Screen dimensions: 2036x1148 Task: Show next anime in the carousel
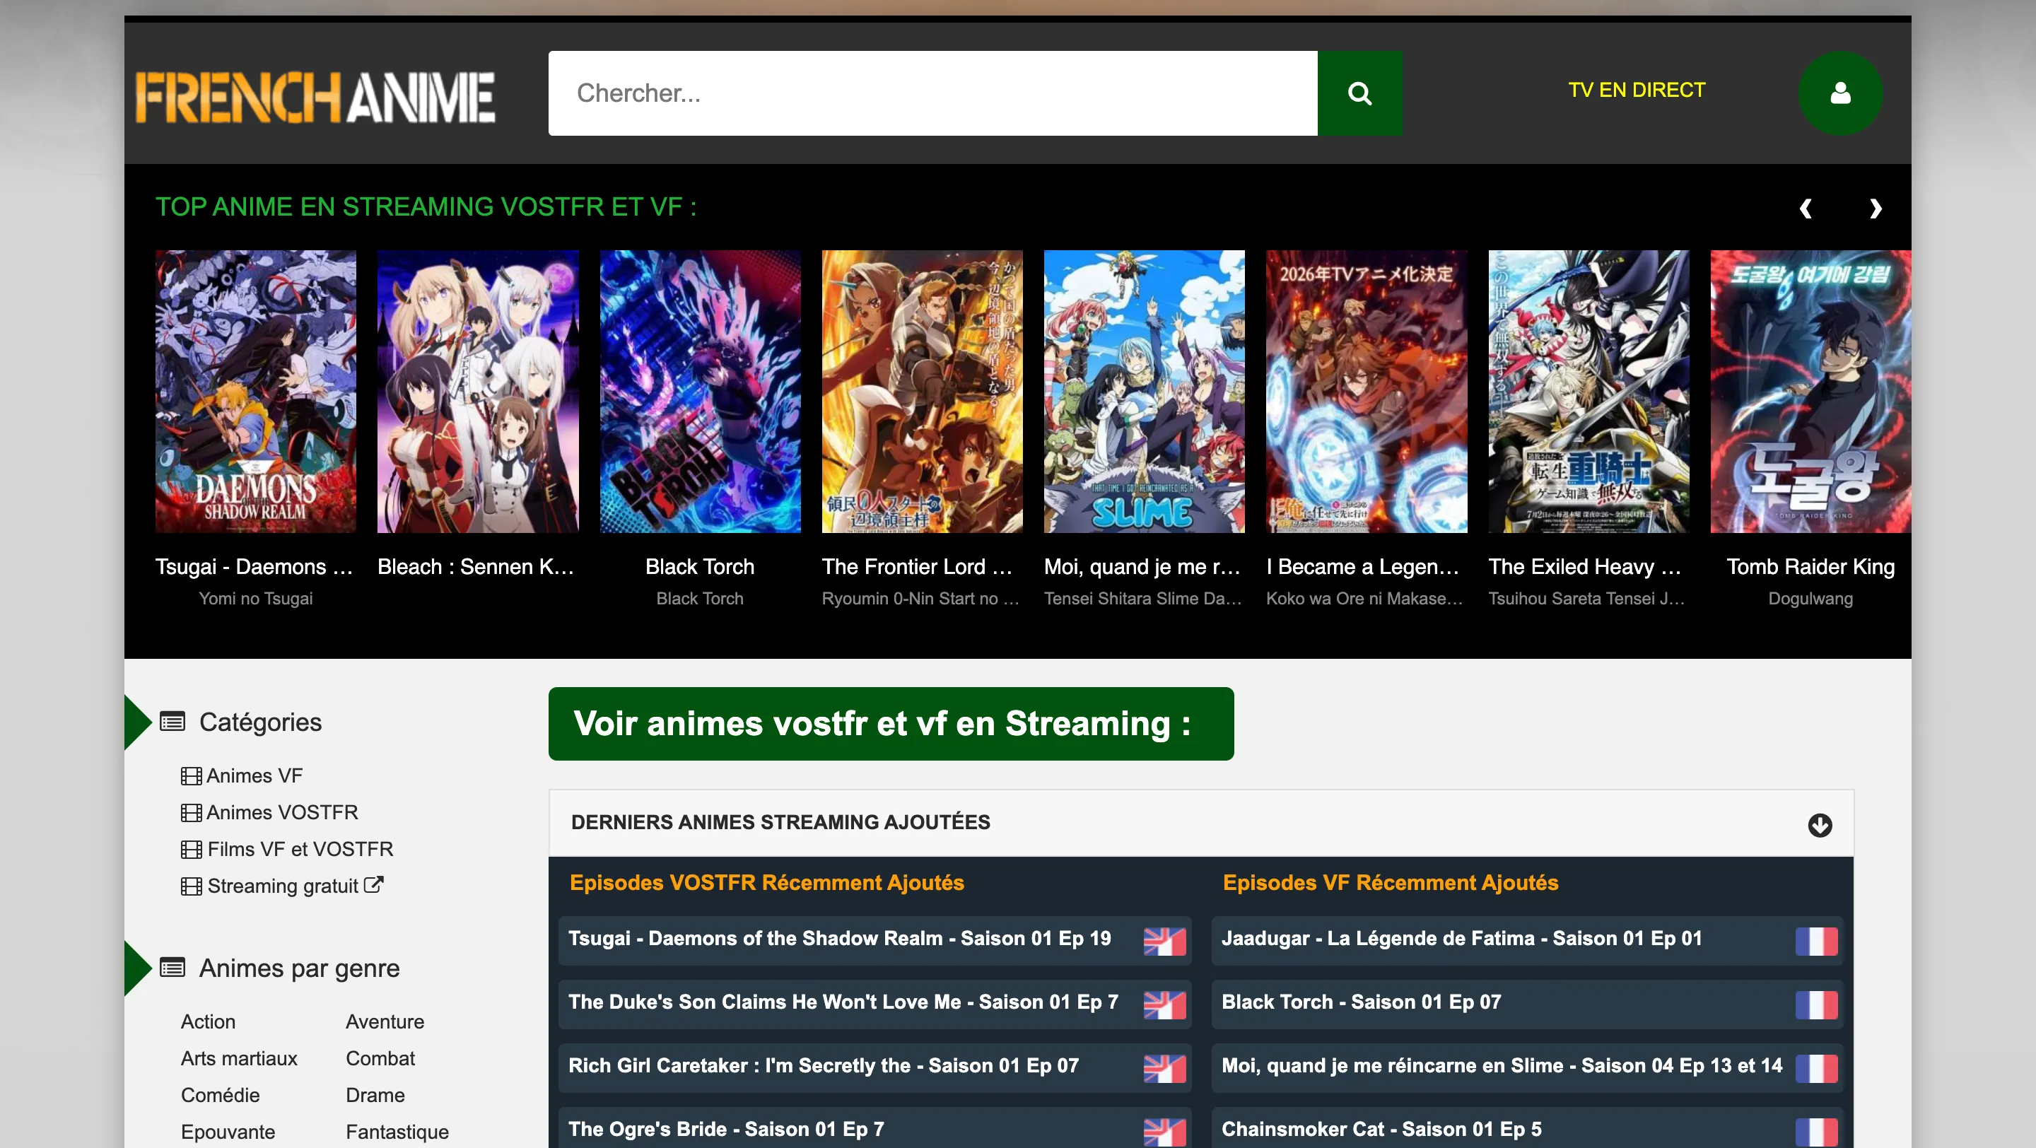1875,209
